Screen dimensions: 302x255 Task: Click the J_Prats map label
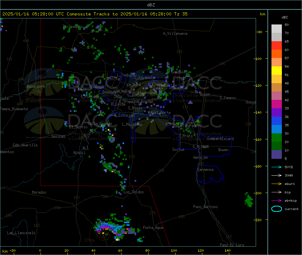pyautogui.click(x=186, y=136)
